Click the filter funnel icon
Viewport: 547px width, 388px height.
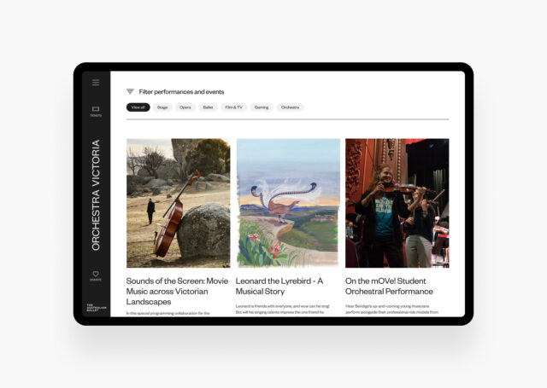(x=130, y=91)
